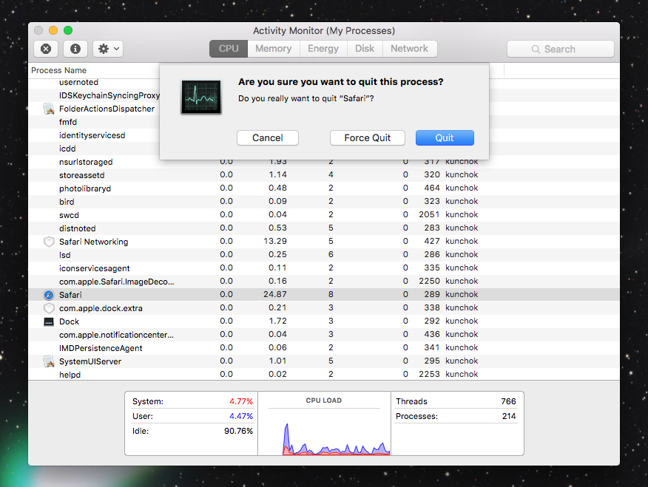648x487 pixels.
Task: Click the Activity Monitor icon in the dialog
Action: pyautogui.click(x=201, y=97)
